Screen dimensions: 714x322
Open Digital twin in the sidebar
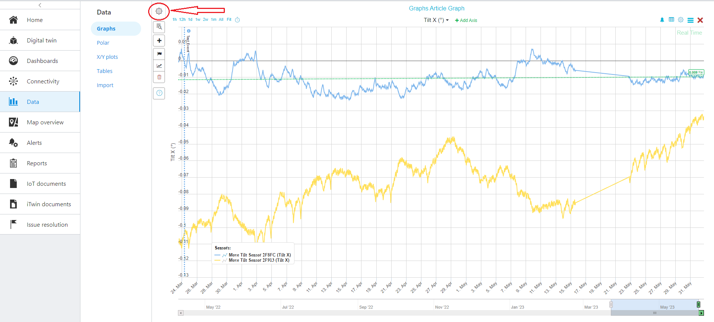40,40
